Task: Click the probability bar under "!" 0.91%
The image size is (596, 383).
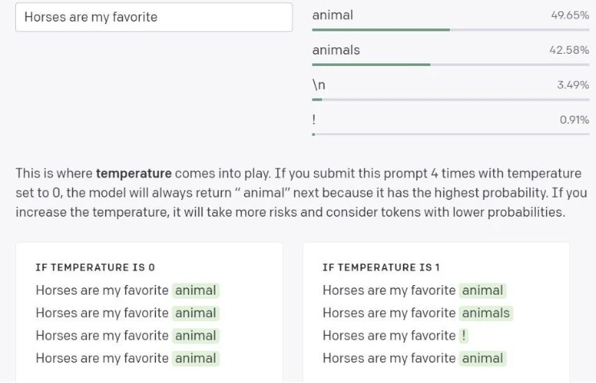Action: (450, 134)
